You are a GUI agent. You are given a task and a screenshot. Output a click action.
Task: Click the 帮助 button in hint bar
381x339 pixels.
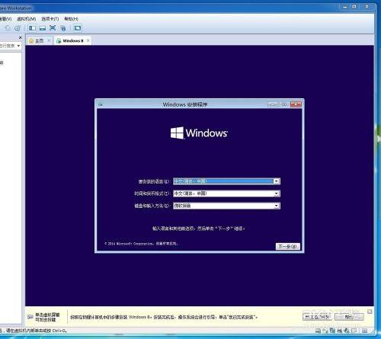[349, 317]
